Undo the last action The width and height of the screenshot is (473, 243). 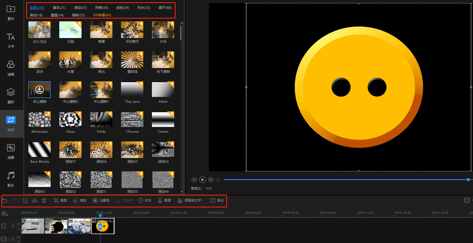pyautogui.click(x=5, y=201)
